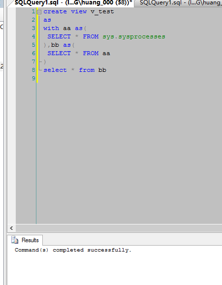Click the 'as' keyword on line 2

click(x=47, y=20)
